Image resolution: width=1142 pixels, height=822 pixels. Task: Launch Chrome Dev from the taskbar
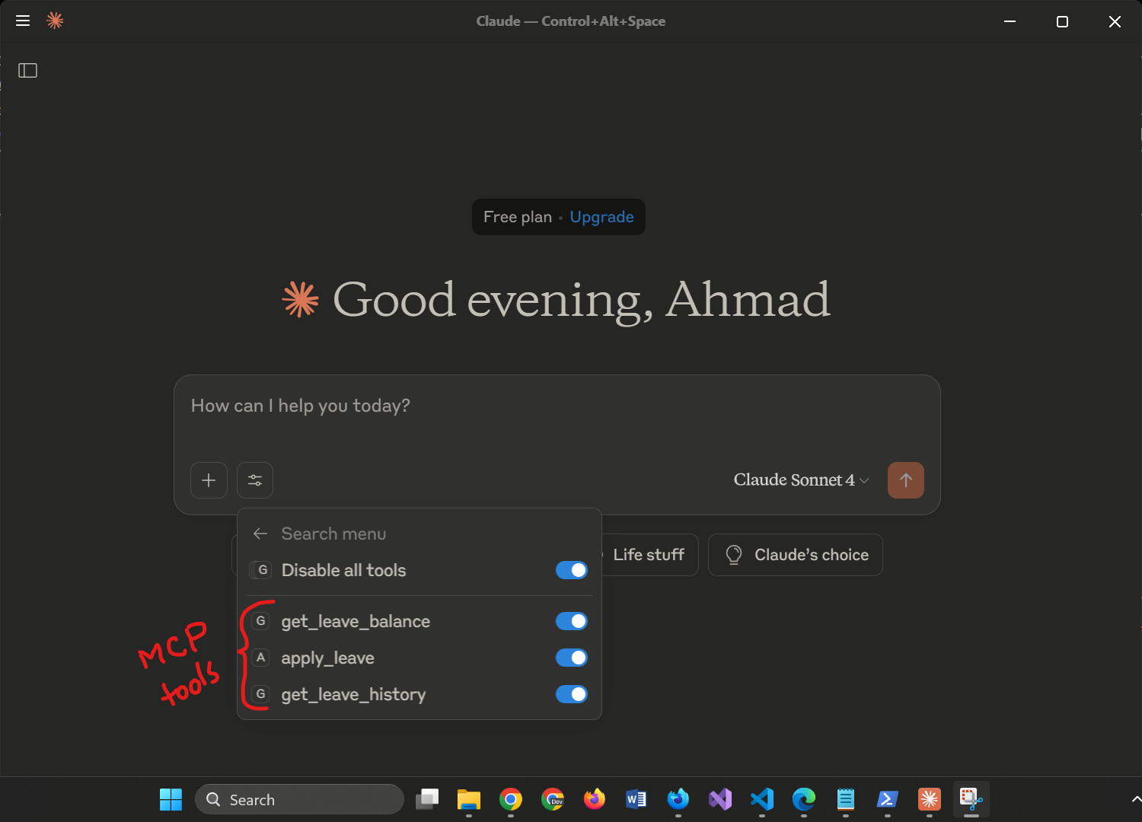click(553, 799)
